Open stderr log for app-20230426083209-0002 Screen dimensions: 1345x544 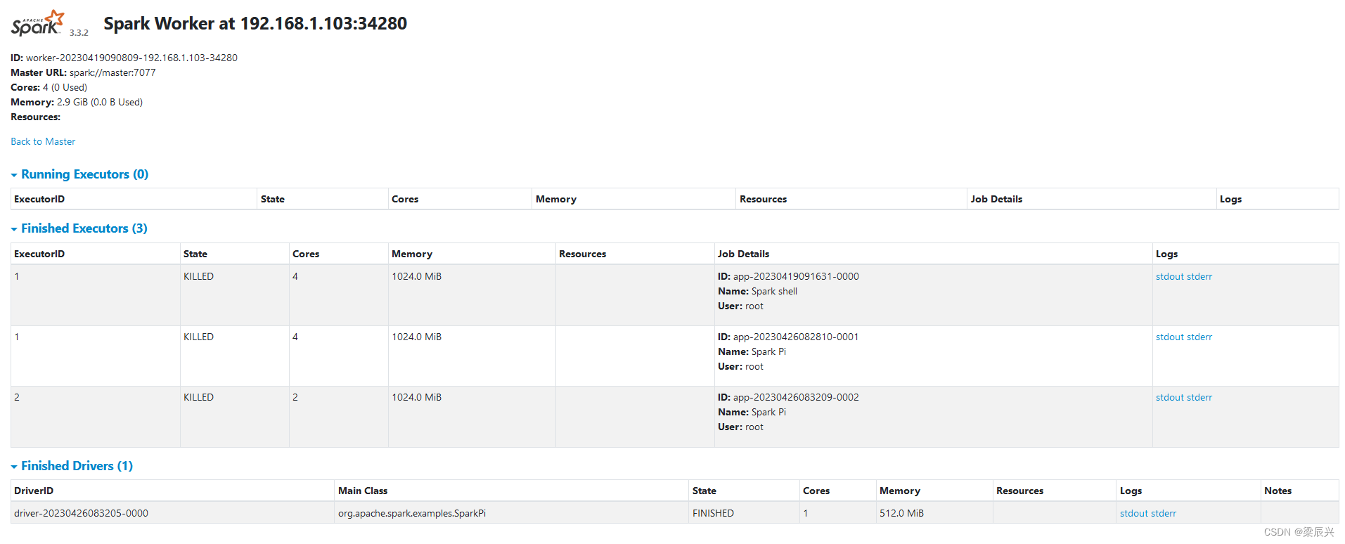point(1199,397)
